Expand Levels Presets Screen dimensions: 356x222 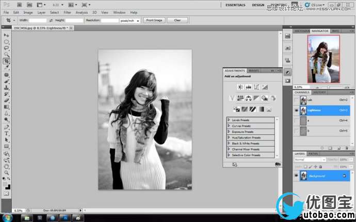tap(229, 120)
